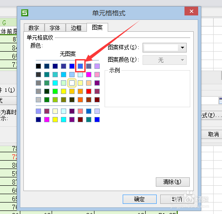Click the 式(F)... button in the background window
Image resolution: width=222 pixels, height=214 pixels.
click(211, 116)
